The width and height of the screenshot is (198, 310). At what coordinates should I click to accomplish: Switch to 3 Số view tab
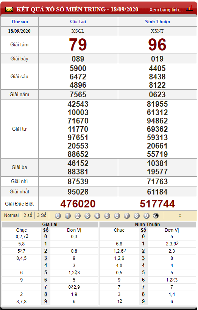pos(42,215)
